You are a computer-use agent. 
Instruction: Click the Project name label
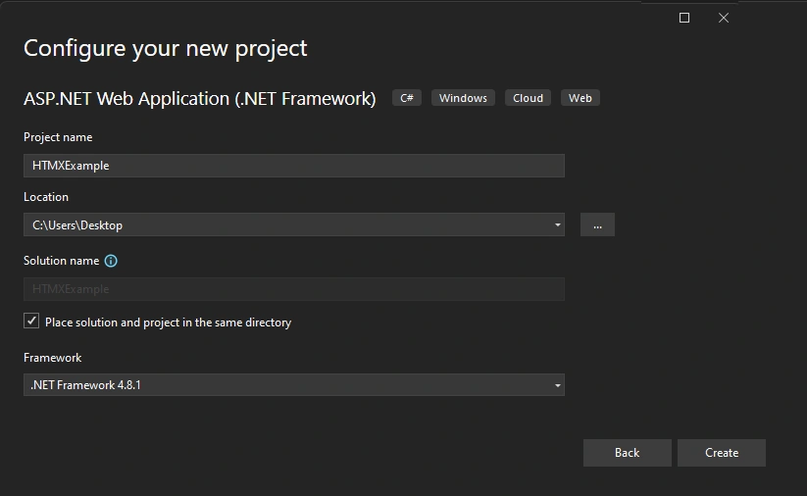click(58, 137)
